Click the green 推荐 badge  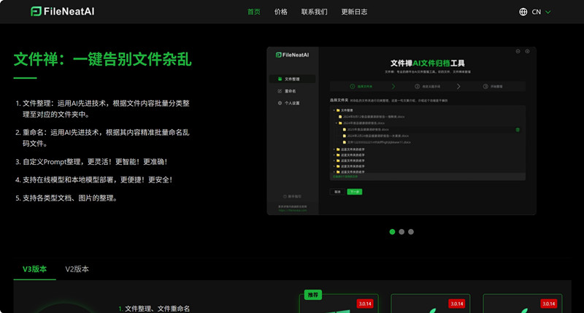(x=313, y=295)
